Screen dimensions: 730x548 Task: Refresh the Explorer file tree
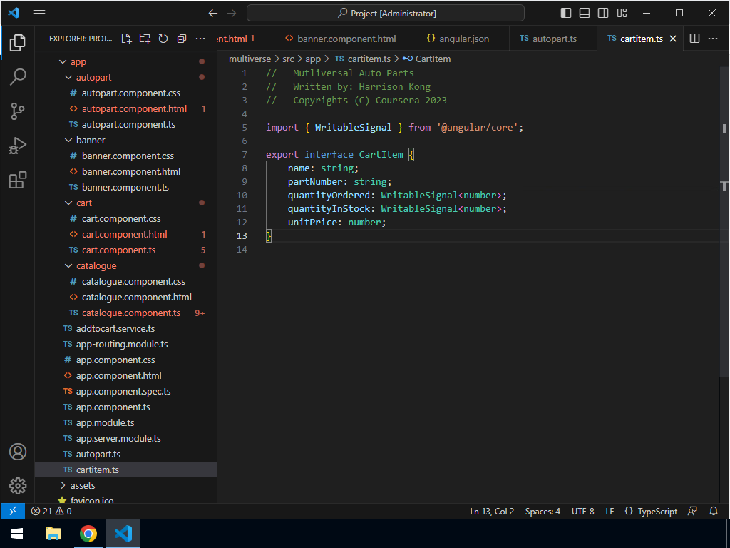pyautogui.click(x=163, y=39)
